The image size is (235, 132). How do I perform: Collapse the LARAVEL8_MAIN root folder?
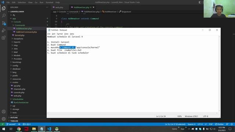pyautogui.click(x=17, y=11)
